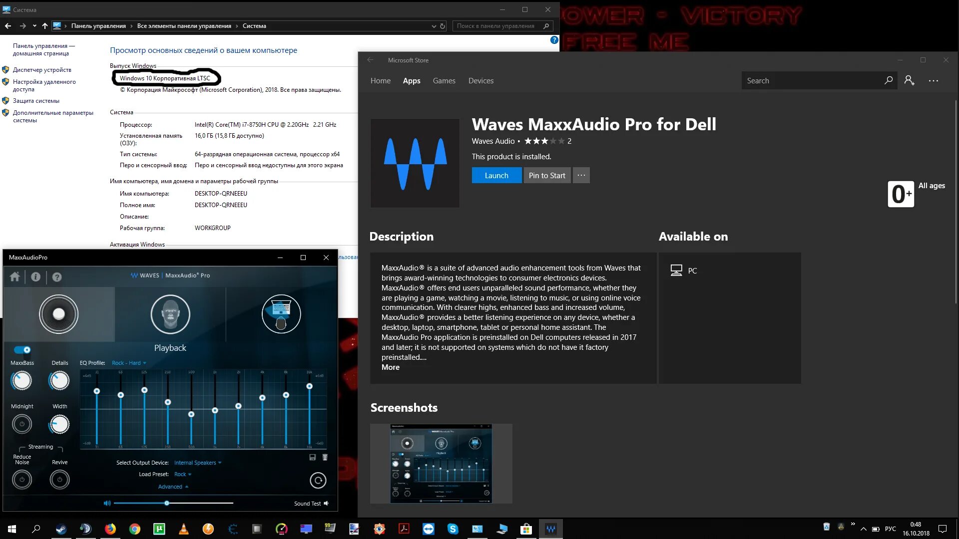Image resolution: width=959 pixels, height=539 pixels.
Task: Click the Sound Test speaker icon
Action: (x=326, y=503)
